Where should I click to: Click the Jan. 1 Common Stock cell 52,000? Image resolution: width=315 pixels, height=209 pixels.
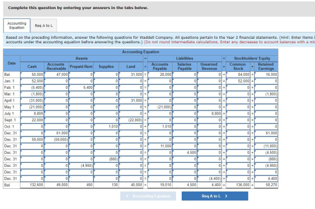[238, 81]
